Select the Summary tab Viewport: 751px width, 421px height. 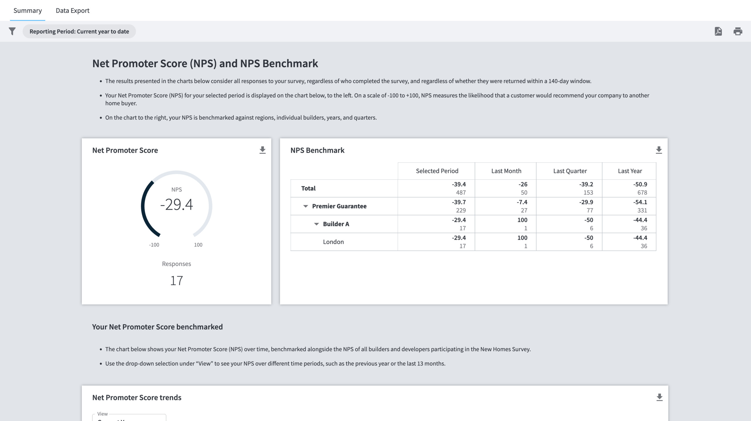pos(28,11)
